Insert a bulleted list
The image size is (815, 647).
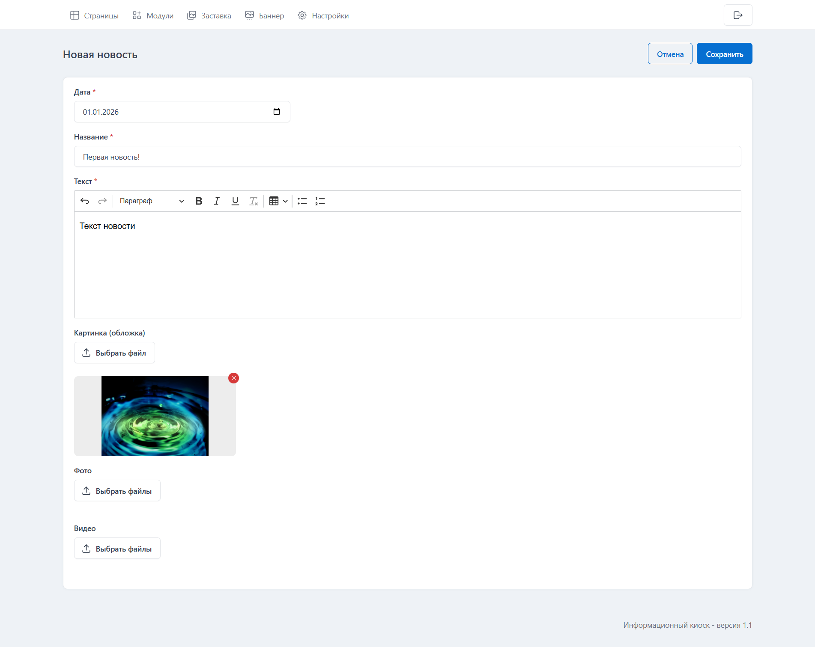pyautogui.click(x=302, y=201)
